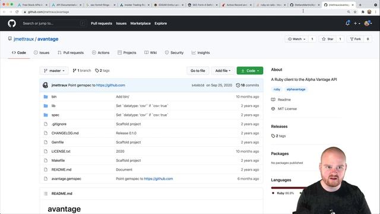
Task: Click the .gitignore file icon
Action: (46, 124)
